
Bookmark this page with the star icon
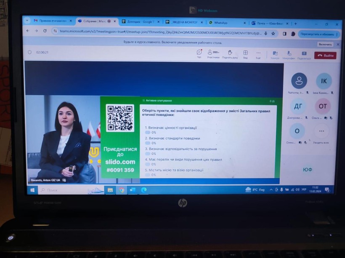[x=273, y=33]
